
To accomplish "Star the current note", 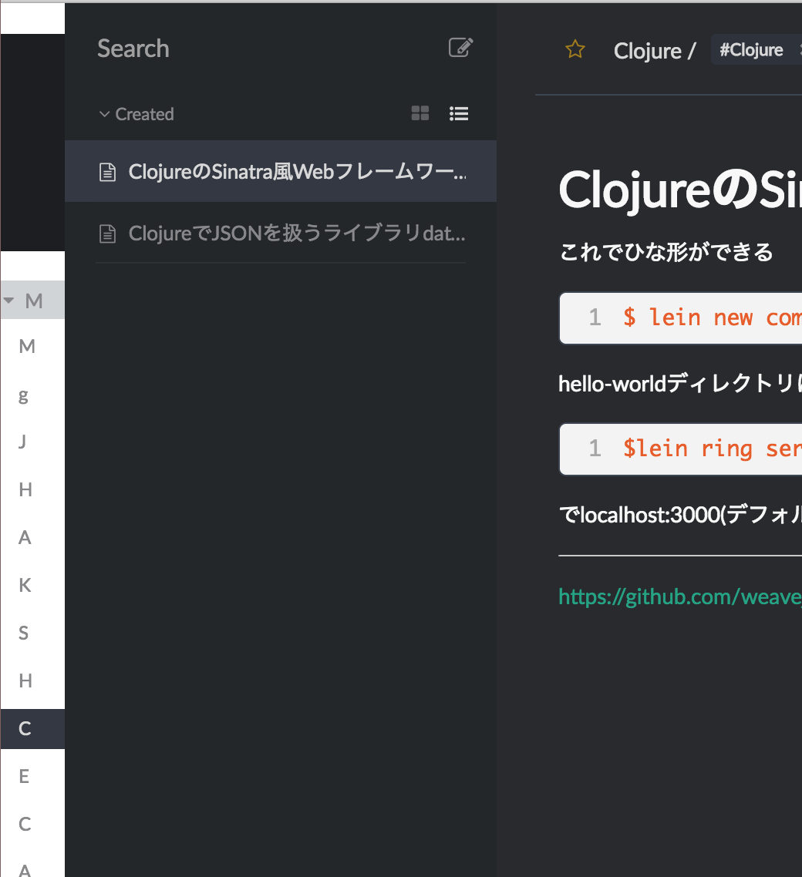I will click(x=575, y=50).
